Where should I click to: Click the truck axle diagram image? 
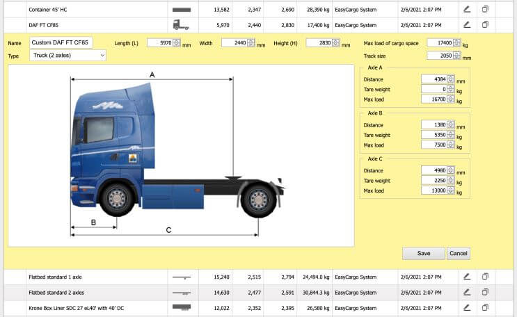point(181,156)
